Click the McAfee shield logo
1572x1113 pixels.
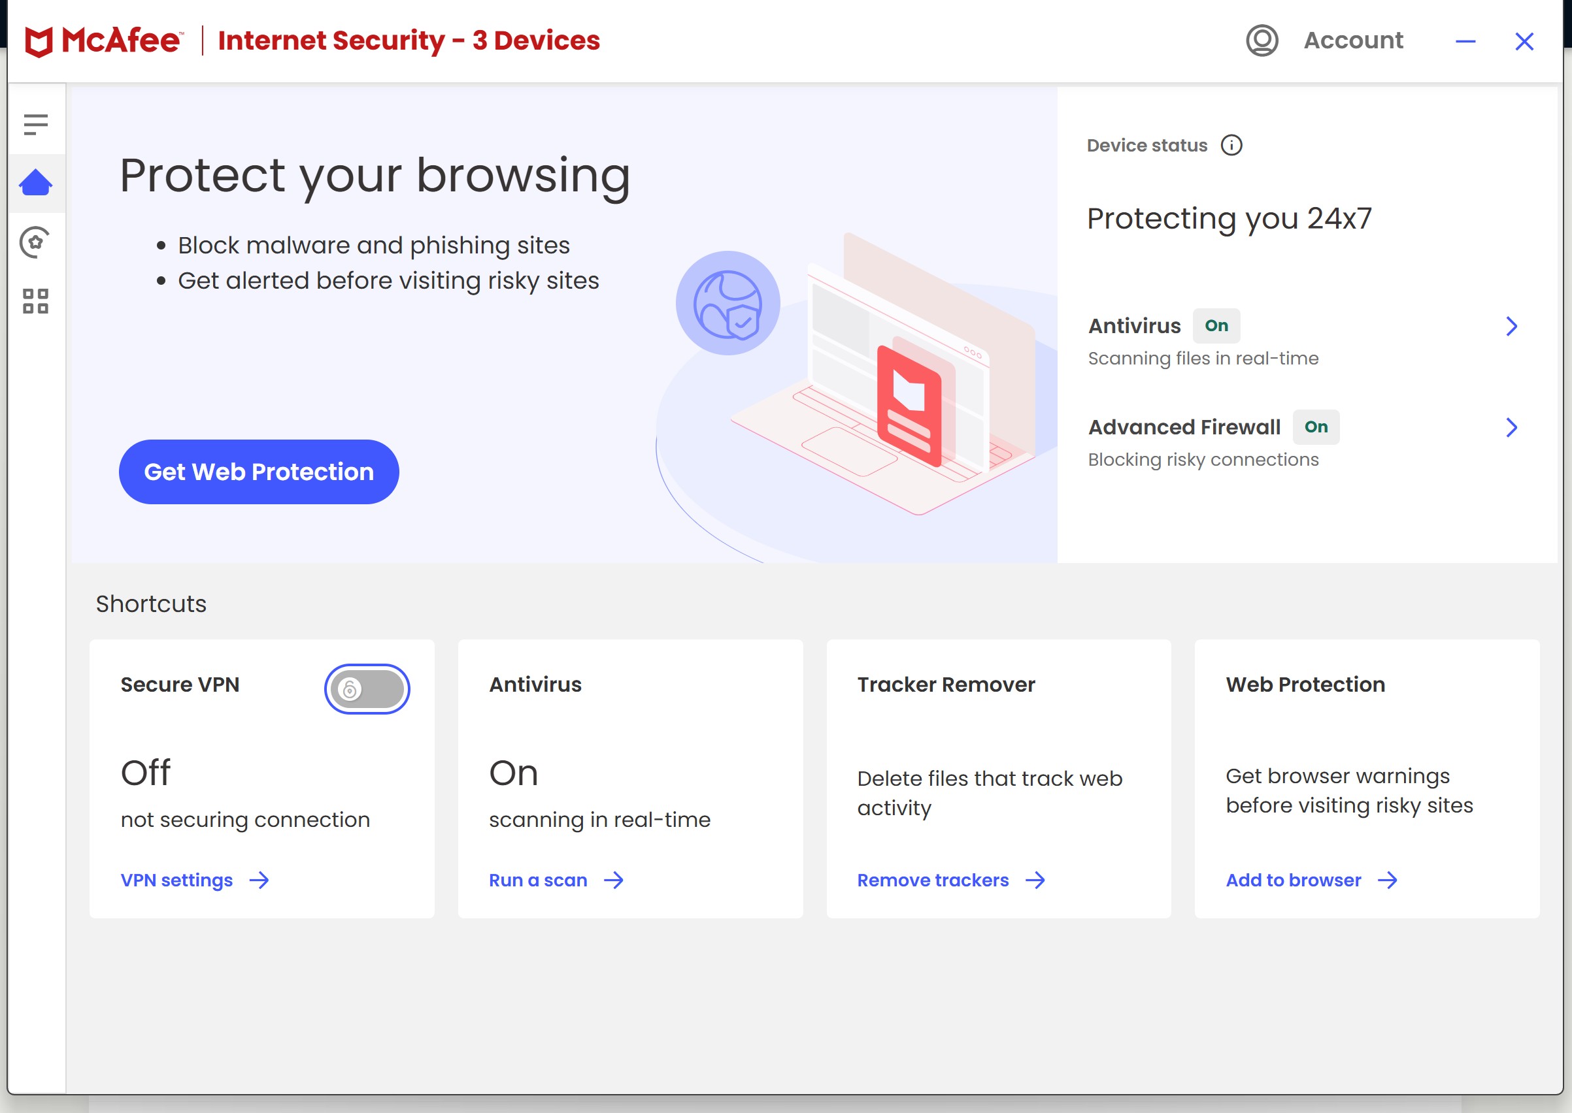pyautogui.click(x=39, y=42)
